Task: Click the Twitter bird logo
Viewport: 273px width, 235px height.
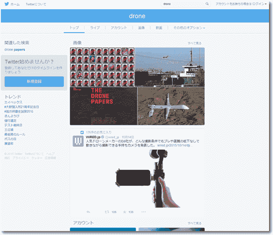Action: [x=7, y=4]
